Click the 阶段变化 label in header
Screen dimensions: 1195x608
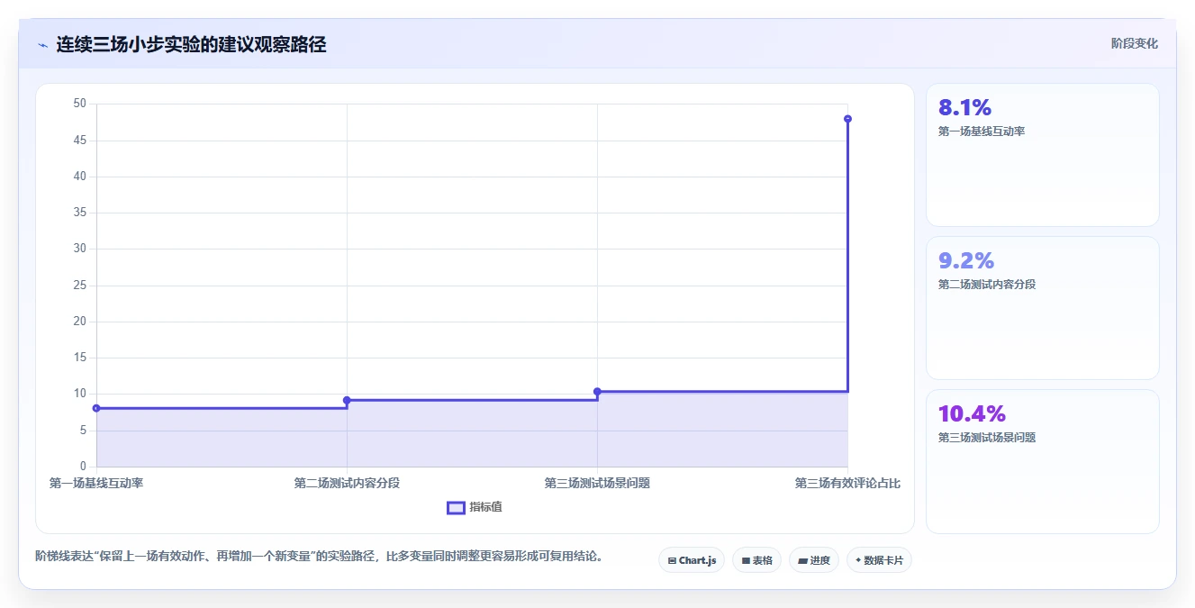pyautogui.click(x=1134, y=43)
